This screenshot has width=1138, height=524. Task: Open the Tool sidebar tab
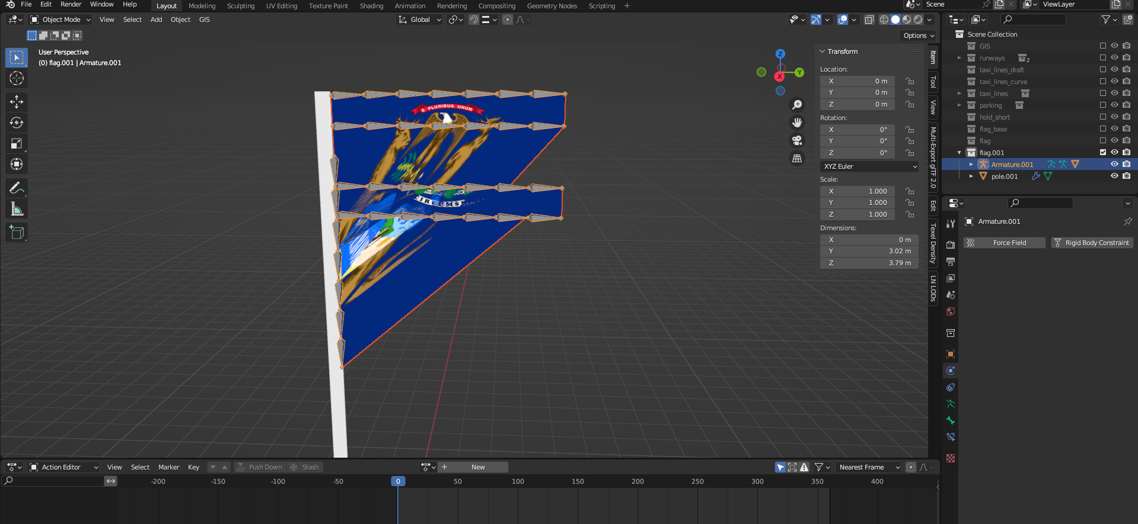(x=933, y=81)
